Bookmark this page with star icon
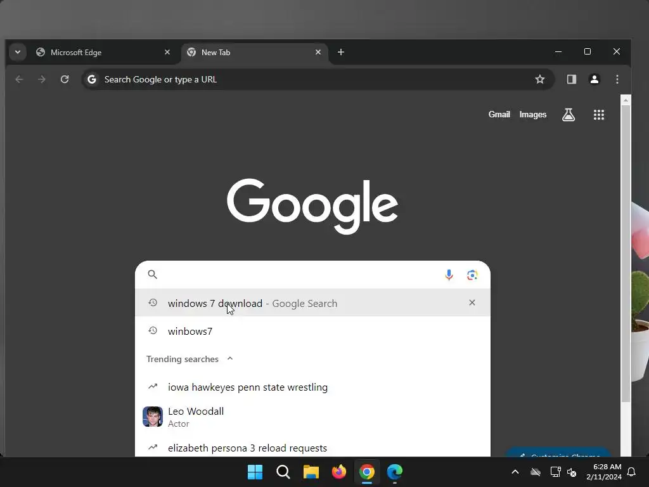 (x=539, y=79)
